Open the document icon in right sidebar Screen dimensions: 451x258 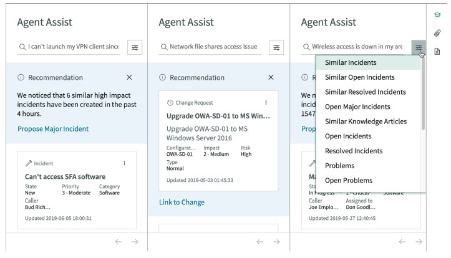tap(437, 52)
